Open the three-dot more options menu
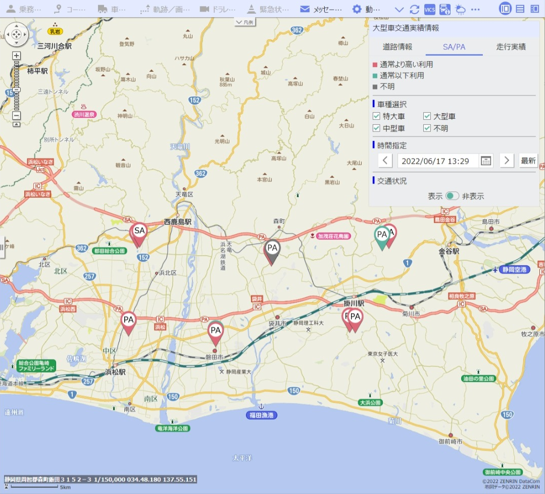 pos(475,10)
